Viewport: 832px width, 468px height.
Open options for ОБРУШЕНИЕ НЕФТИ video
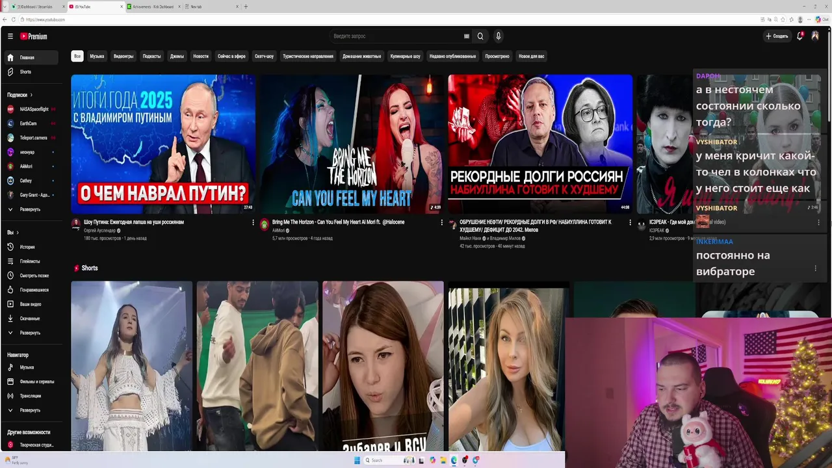pyautogui.click(x=630, y=222)
